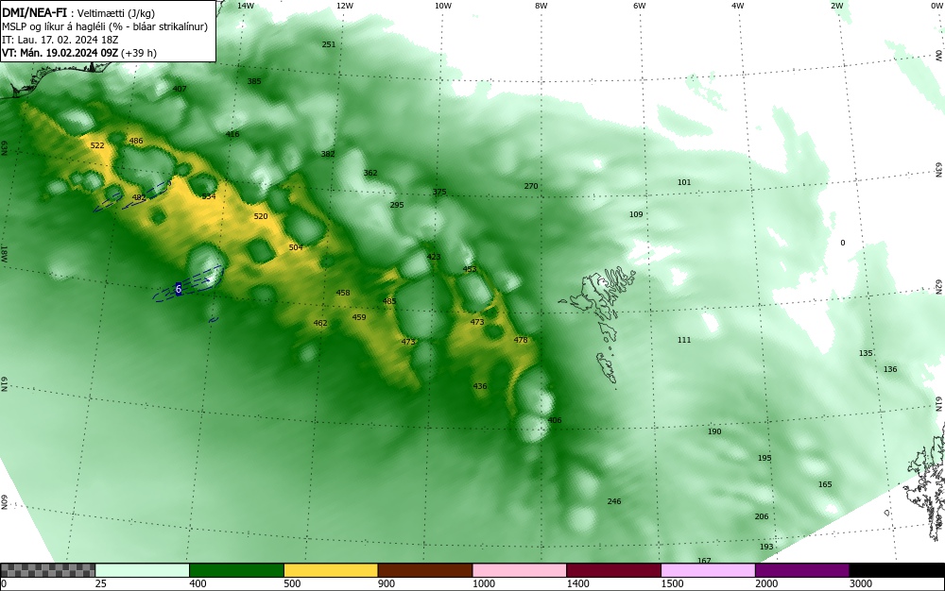Choose the light pink 1000–1400 legend swatch
This screenshot has width=945, height=591.
pyautogui.click(x=520, y=570)
